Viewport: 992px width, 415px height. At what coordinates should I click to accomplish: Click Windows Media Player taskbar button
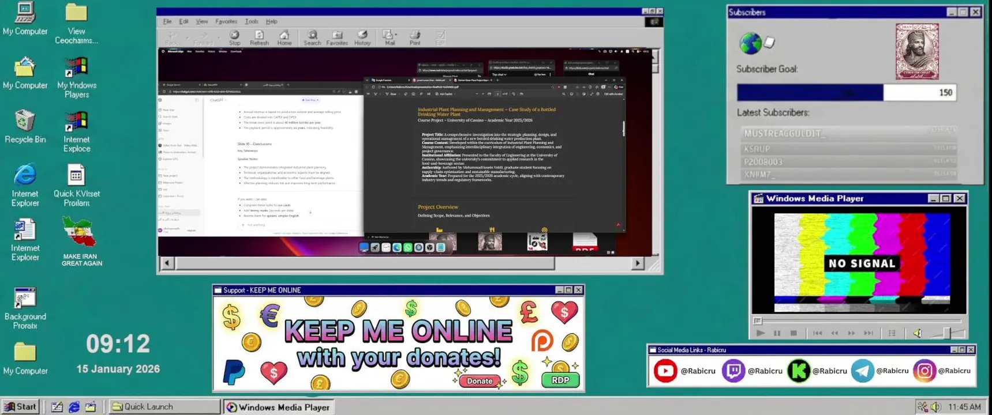coord(278,407)
